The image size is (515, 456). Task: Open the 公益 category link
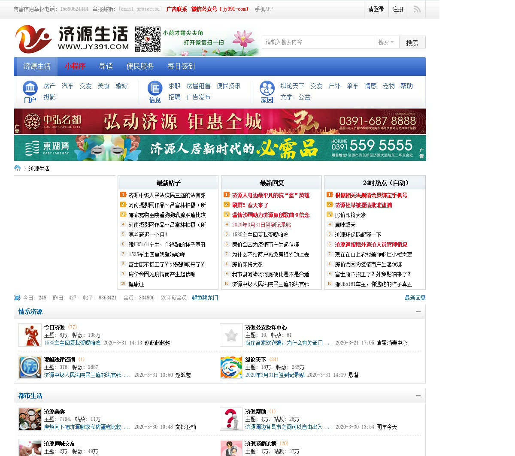point(304,97)
